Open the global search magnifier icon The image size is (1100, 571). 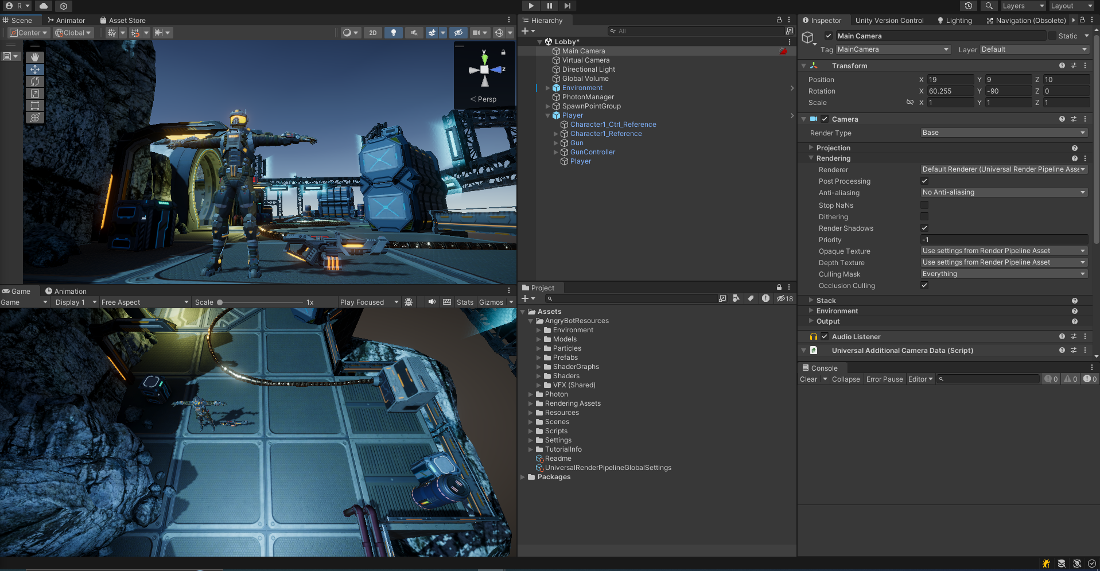tap(989, 6)
